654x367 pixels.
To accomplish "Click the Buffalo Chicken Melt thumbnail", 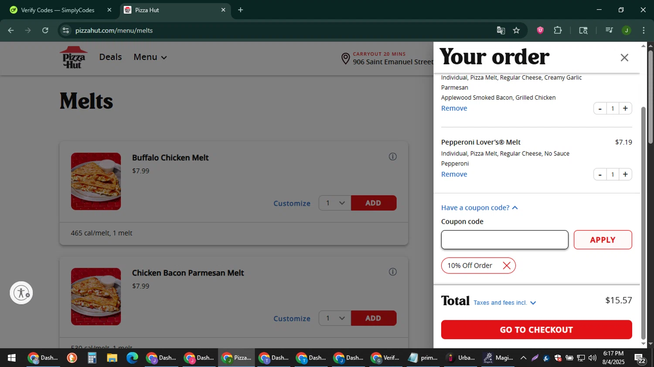I will coord(96,182).
